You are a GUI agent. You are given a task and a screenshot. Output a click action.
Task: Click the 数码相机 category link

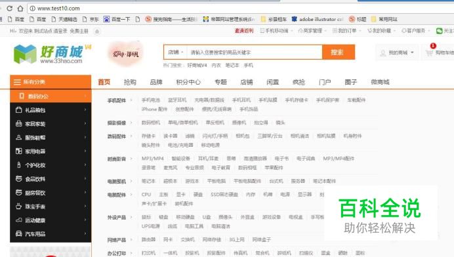click(151, 123)
